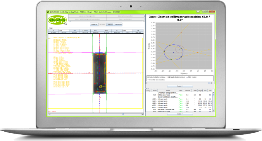Click the 'Tests' column header
This screenshot has width=262, height=141.
168,91
